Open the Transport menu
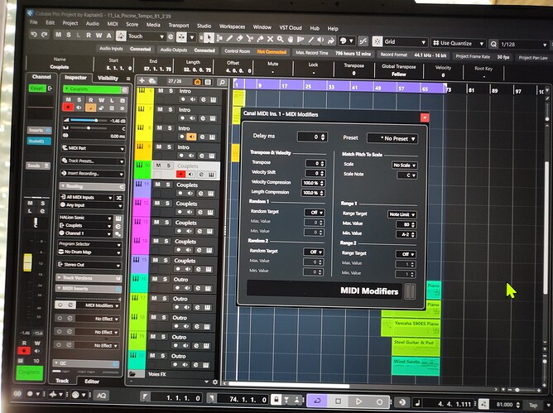The height and width of the screenshot is (413, 553). click(x=179, y=26)
